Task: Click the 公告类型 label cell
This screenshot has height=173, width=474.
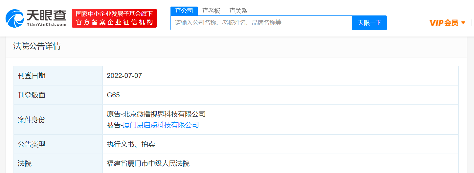Action: [x=58, y=144]
